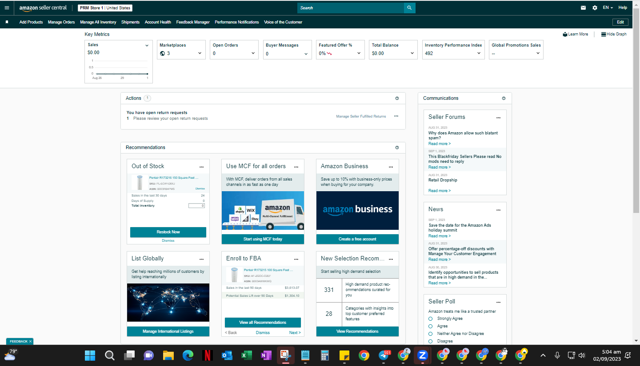Open Netflix from the taskbar

pos(207,355)
